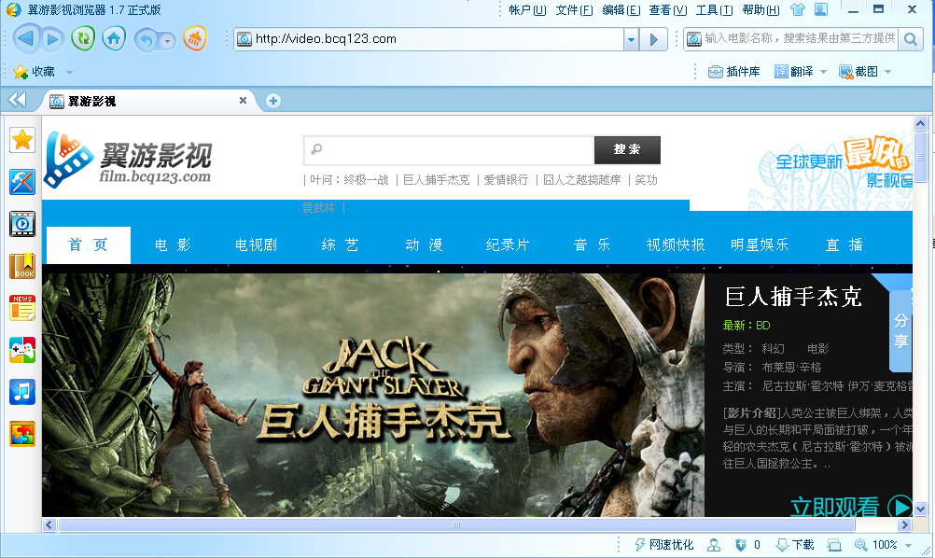Screen dimensions: 935x558
Task: Click the sidebar video player icon
Action: 22,224
